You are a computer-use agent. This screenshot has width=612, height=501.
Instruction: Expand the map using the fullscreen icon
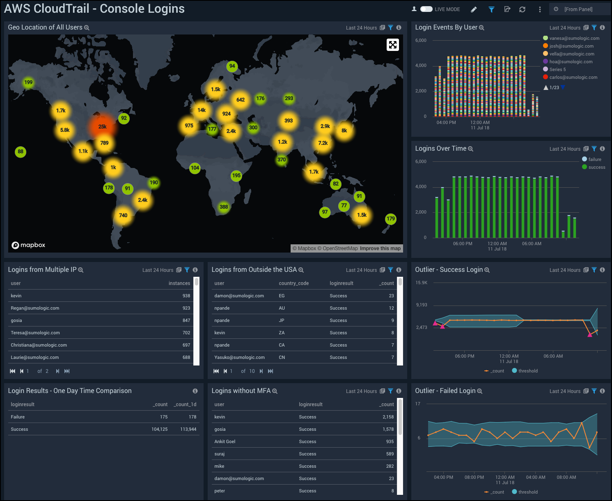[393, 44]
